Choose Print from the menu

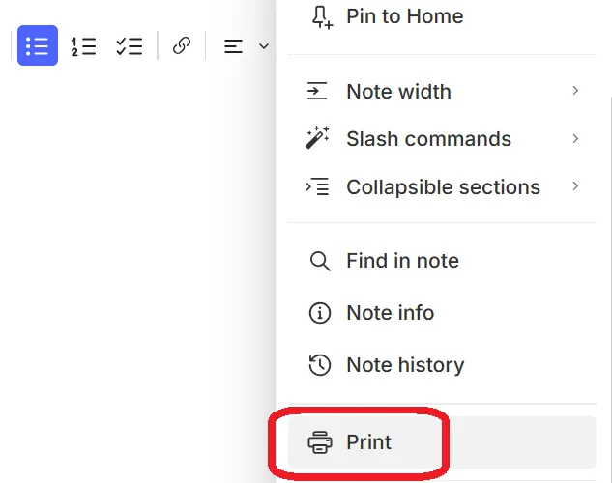pyautogui.click(x=442, y=442)
